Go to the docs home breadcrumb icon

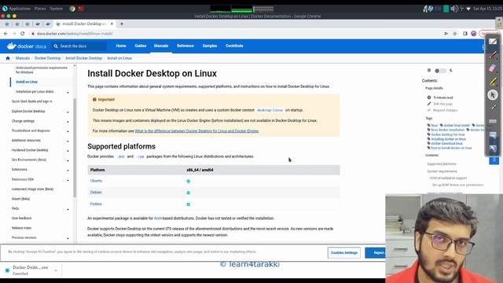(x=8, y=58)
